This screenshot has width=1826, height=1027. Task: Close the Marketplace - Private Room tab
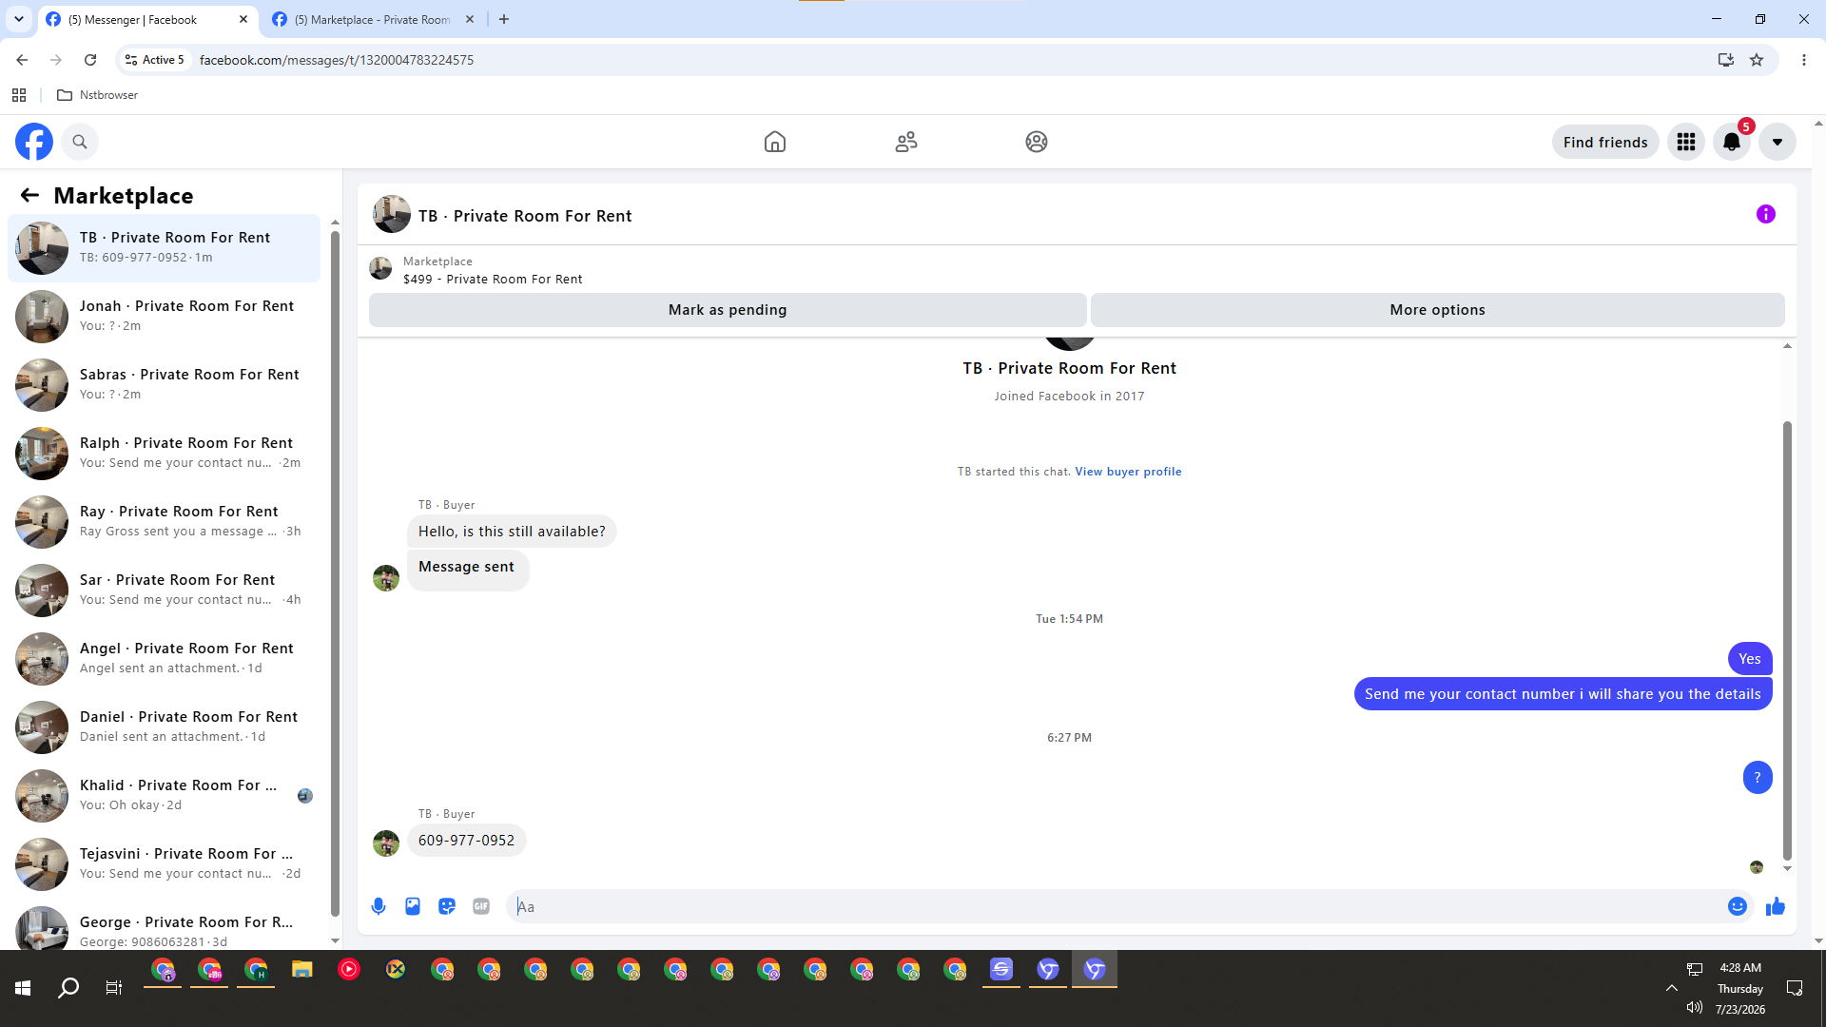point(470,19)
